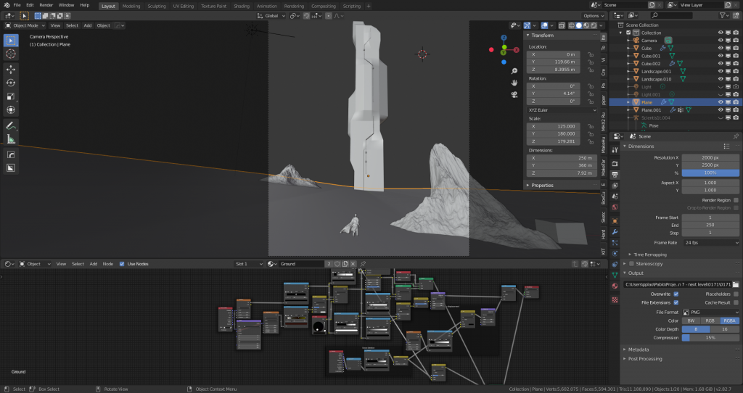Viewport: 743px width, 393px height.
Task: Expand the Time Remapping subpanel
Action: click(649, 255)
